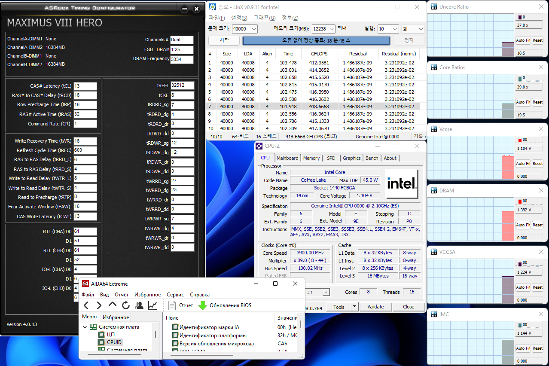The image size is (549, 366).
Task: Switch to the Избранное tab in AIDA64
Action: click(116, 317)
